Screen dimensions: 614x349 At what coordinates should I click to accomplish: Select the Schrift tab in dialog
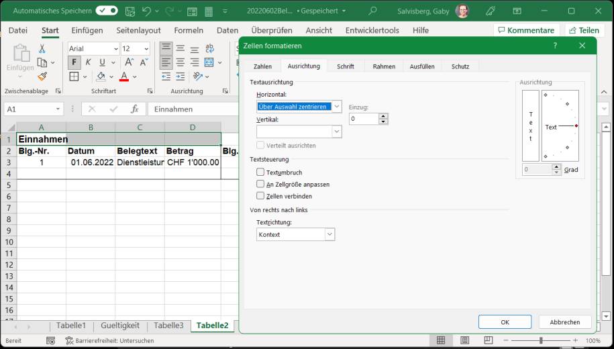pyautogui.click(x=346, y=66)
